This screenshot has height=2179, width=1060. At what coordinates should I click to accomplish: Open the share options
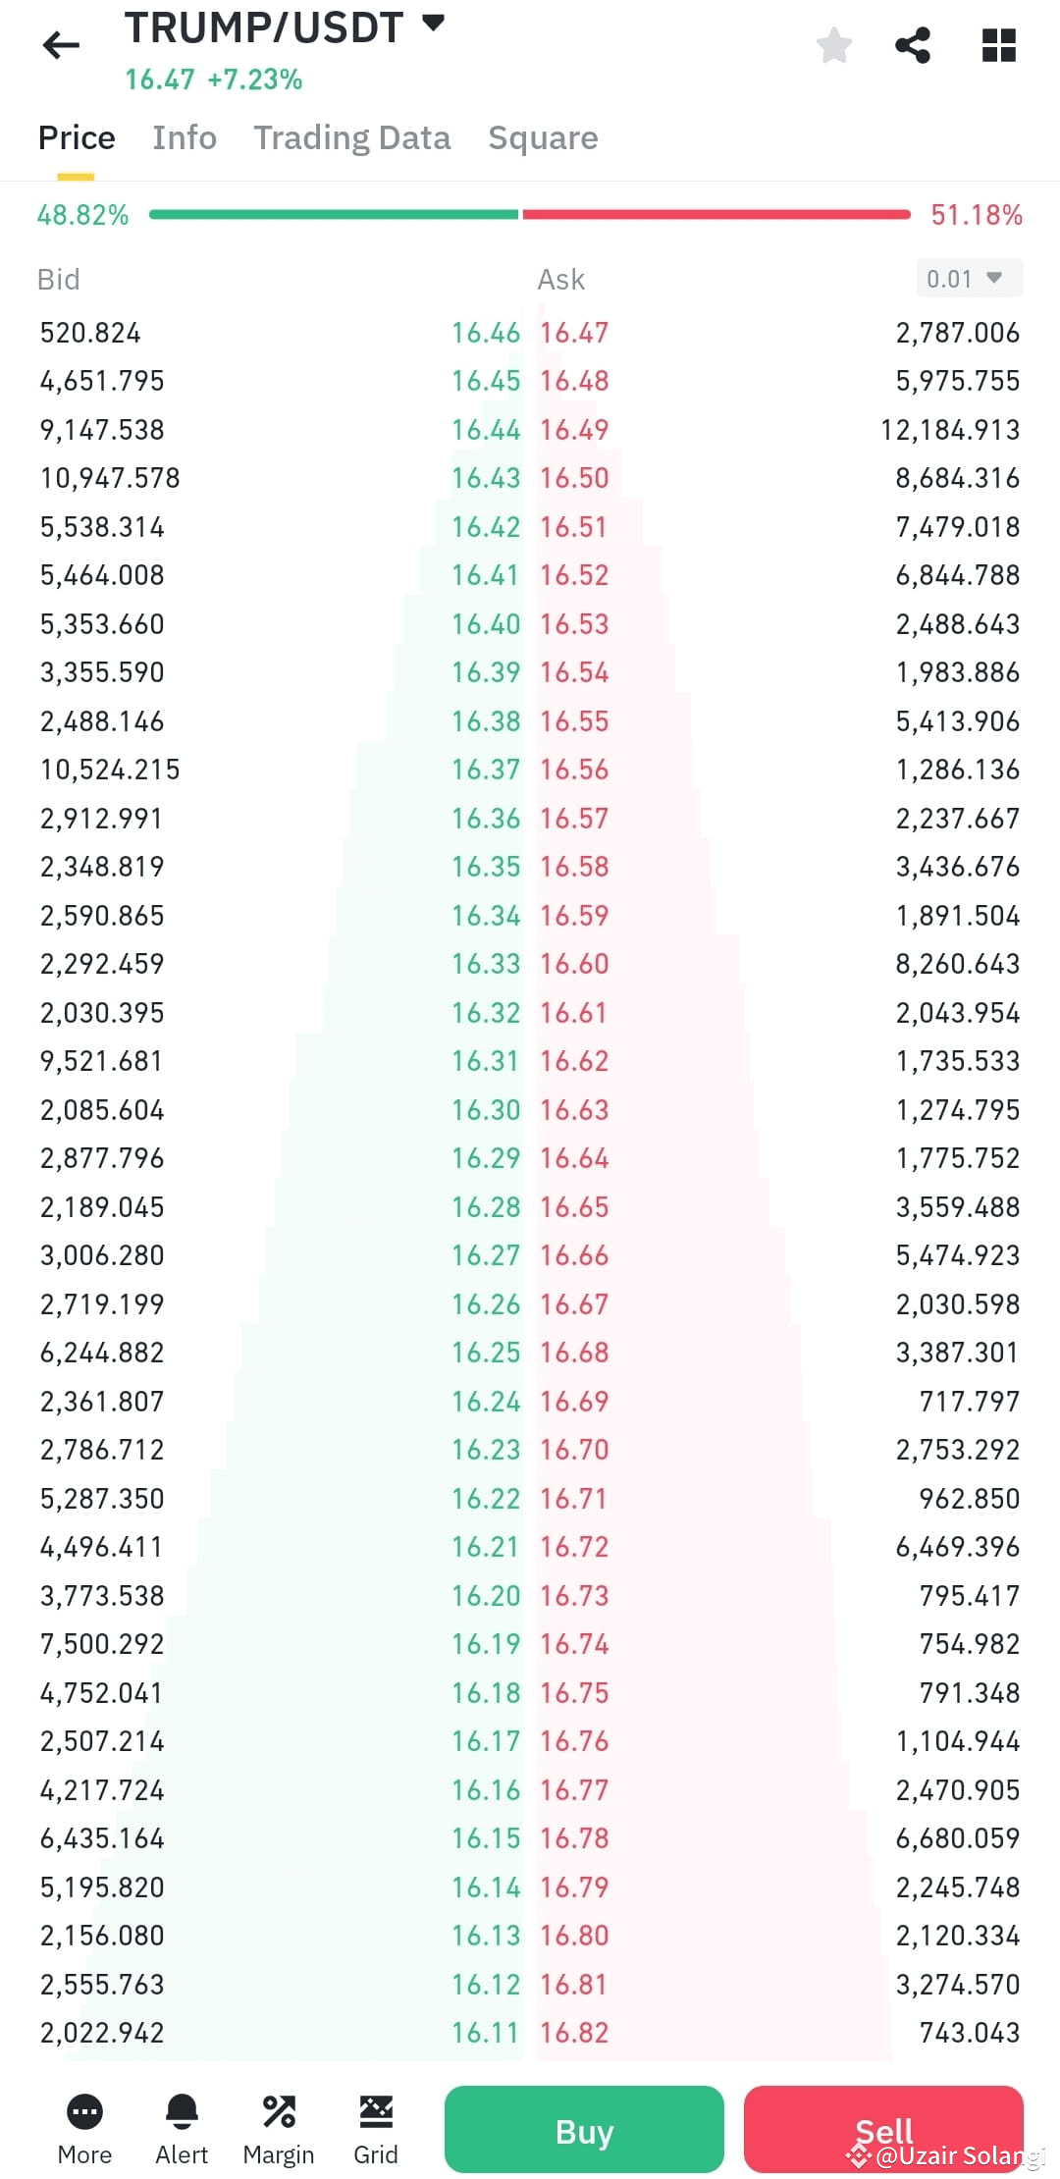pyautogui.click(x=913, y=44)
